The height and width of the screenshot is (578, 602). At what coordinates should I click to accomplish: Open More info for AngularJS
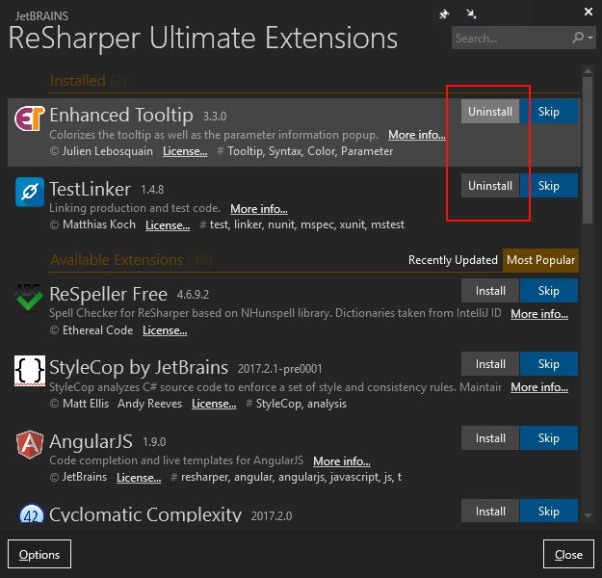click(x=342, y=461)
